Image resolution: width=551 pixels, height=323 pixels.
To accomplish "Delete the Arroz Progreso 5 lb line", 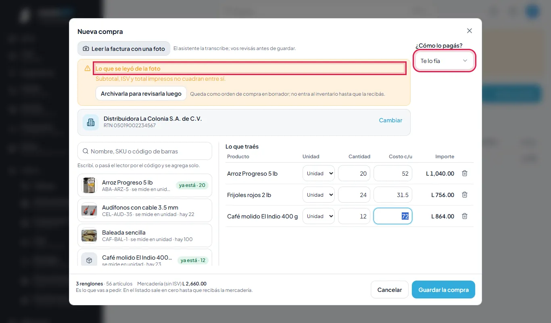I will coord(465,174).
